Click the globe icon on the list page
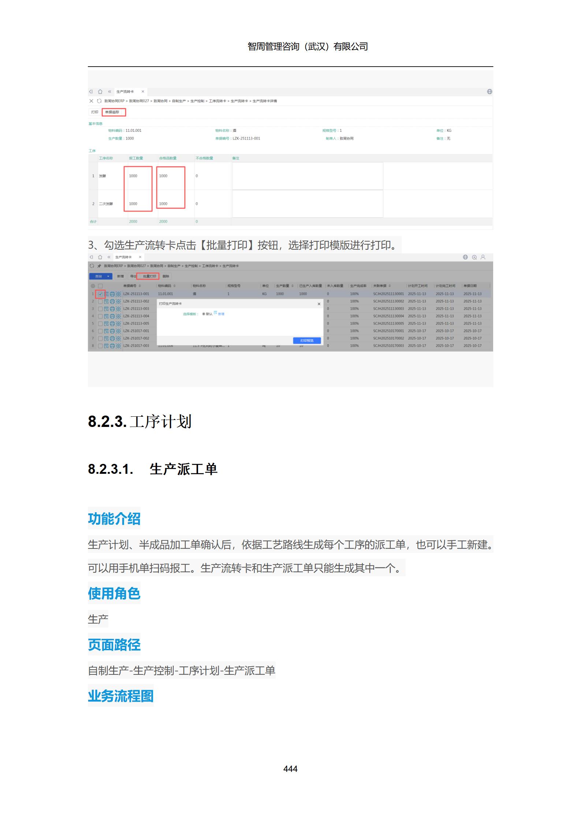 pos(465,257)
